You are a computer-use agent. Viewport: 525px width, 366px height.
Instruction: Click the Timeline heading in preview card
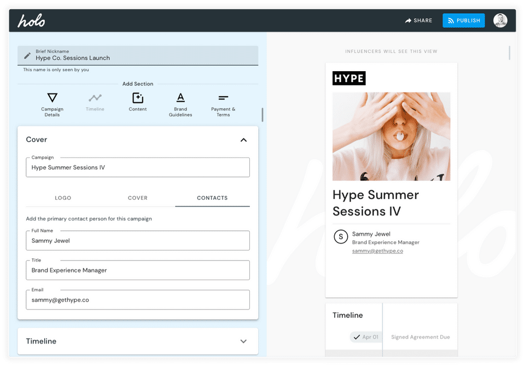348,315
